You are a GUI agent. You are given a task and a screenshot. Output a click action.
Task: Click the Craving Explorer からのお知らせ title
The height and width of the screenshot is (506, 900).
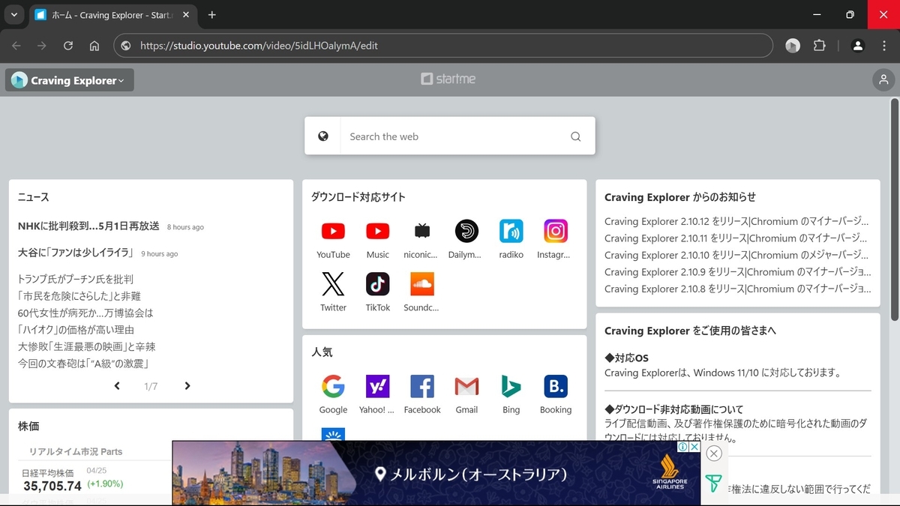click(680, 197)
